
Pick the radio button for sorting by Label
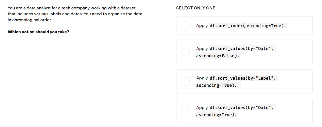pos(185,81)
